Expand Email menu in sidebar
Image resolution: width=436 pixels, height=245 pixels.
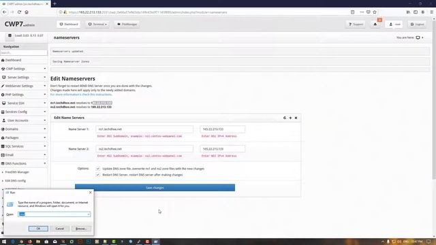[x=24, y=154]
